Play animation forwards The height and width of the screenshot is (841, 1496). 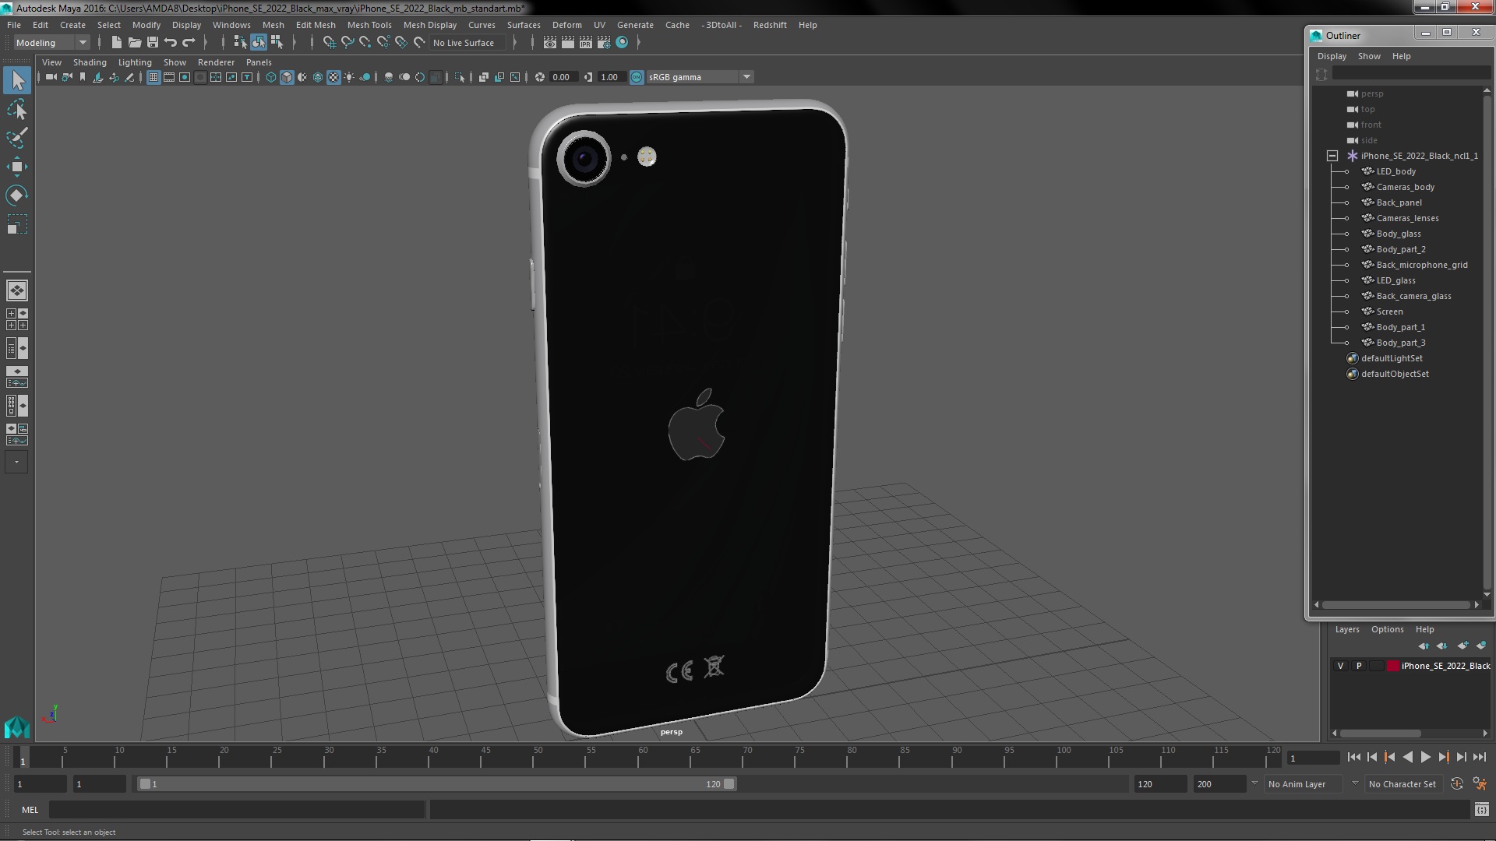pyautogui.click(x=1425, y=757)
